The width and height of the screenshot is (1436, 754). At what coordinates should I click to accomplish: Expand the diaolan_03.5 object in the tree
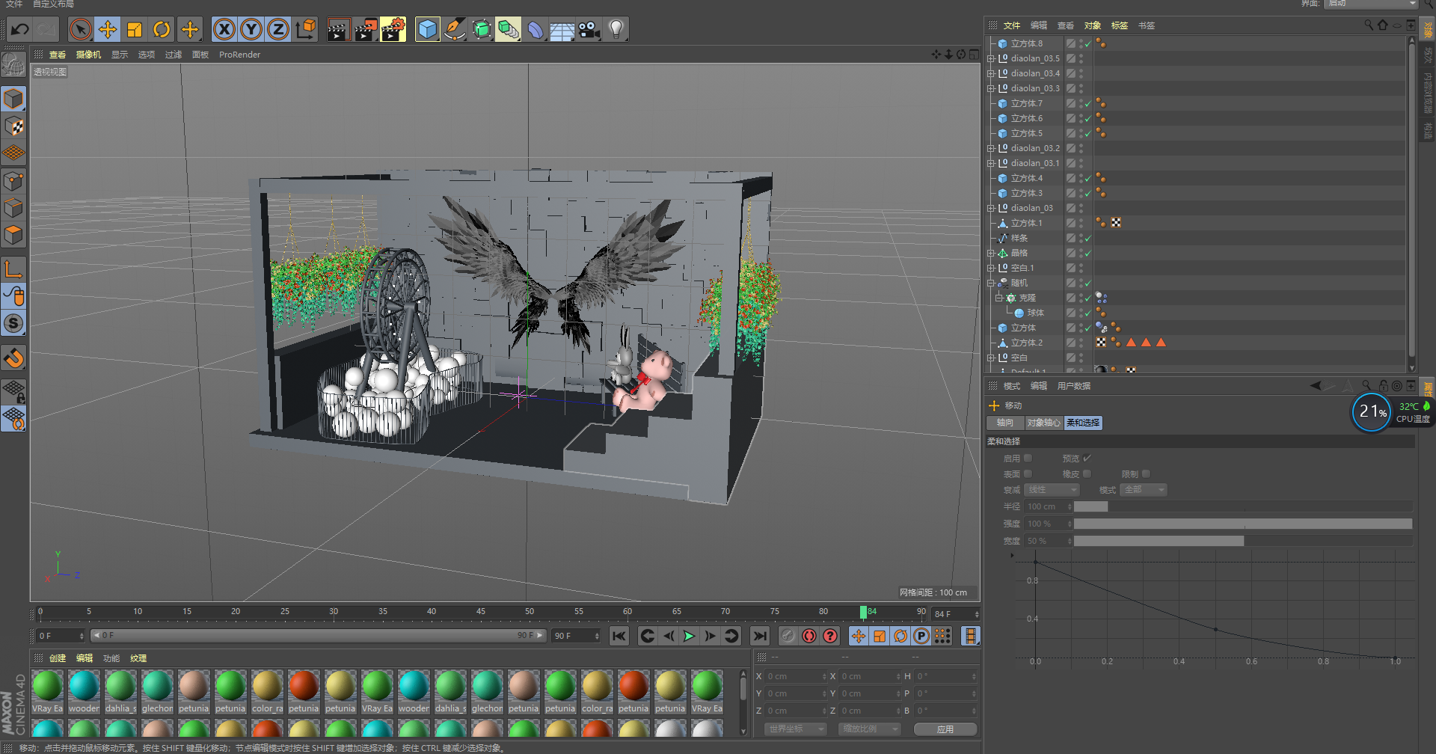[991, 58]
